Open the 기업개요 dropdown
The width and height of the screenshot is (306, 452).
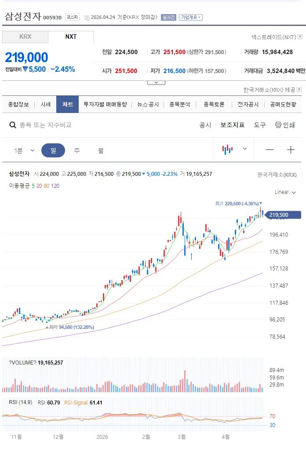click(x=191, y=17)
